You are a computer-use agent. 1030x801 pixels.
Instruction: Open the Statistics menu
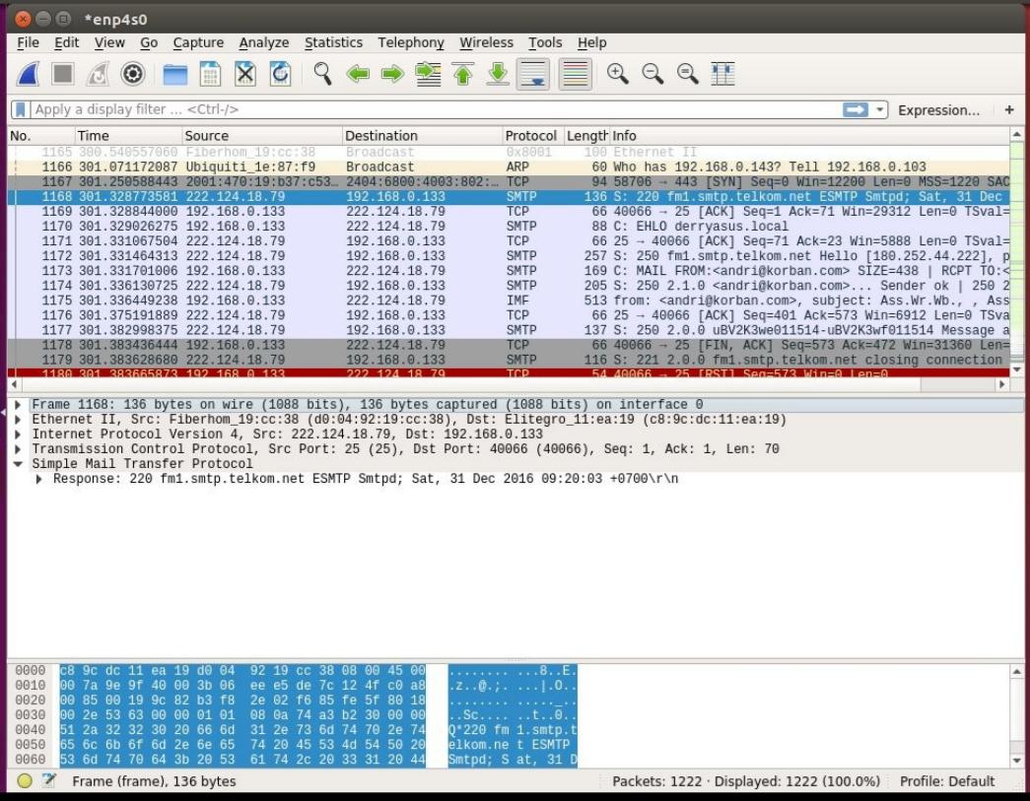coord(334,42)
